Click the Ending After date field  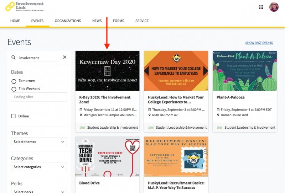[39, 97]
